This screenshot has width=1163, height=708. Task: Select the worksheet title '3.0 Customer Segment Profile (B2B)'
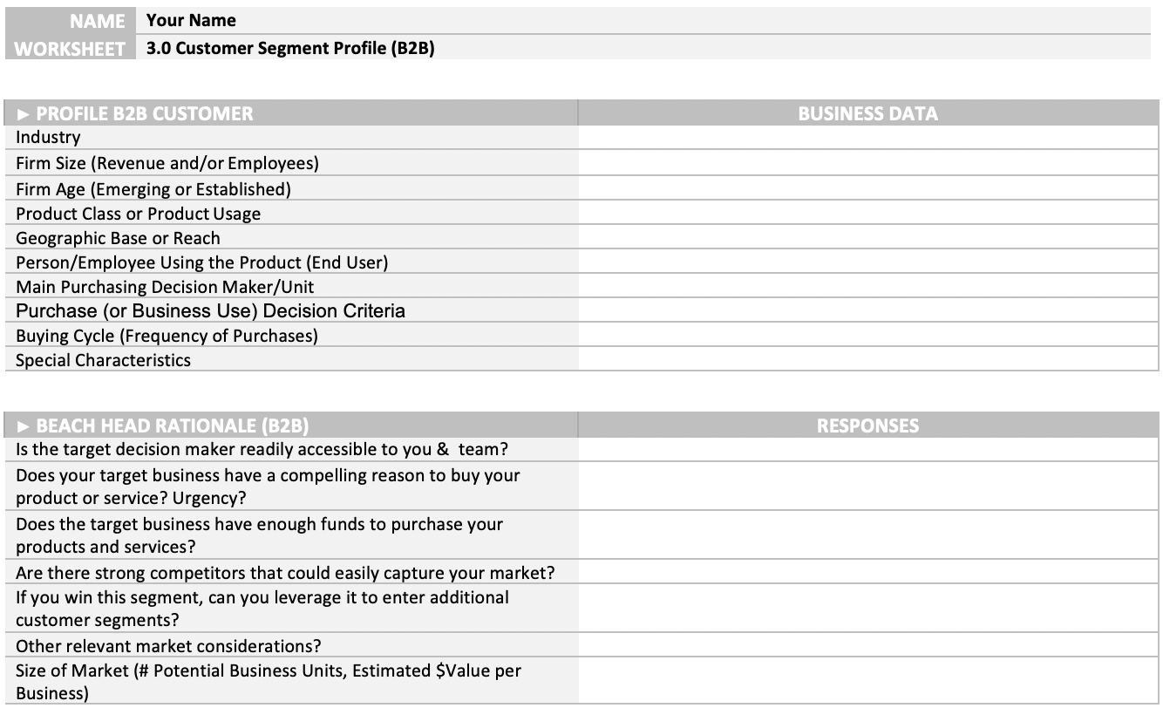coord(290,49)
